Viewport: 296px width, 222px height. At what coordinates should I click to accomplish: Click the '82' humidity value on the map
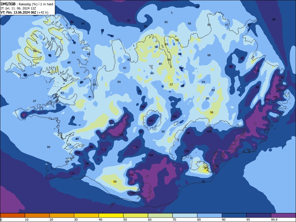pyautogui.click(x=65, y=81)
